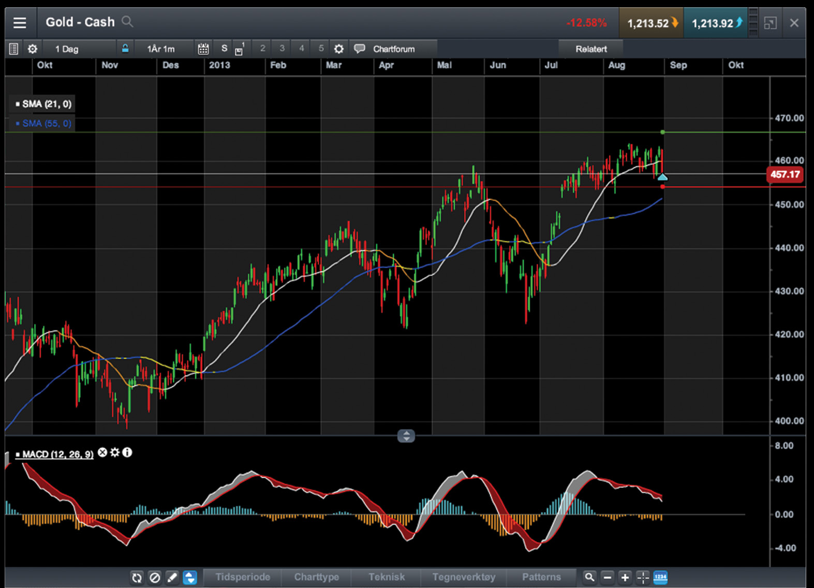Open layout settings gear beside slot 5

point(339,49)
